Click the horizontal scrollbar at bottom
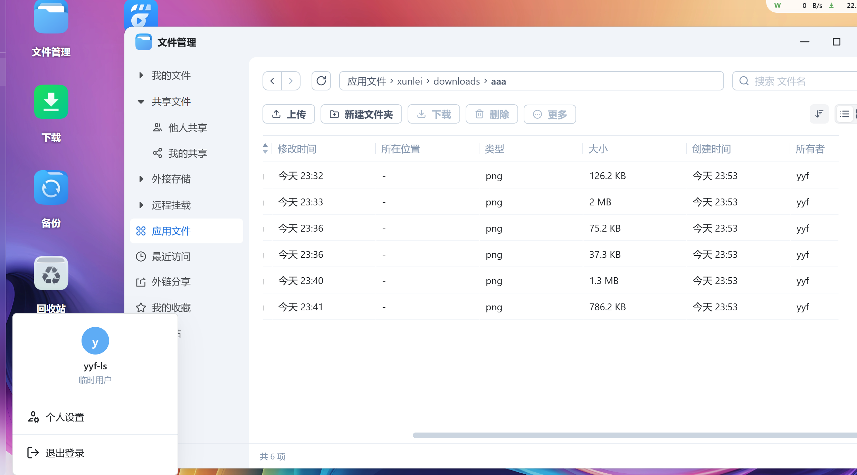 point(634,435)
